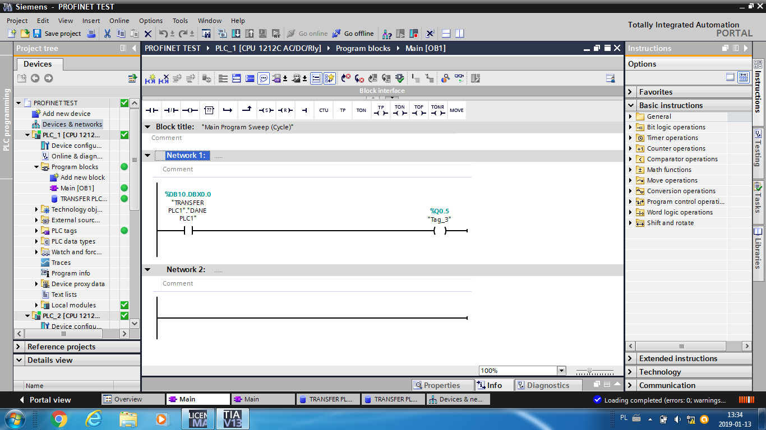Viewport: 766px width, 430px height.
Task: Print using the toolbar printer icon
Action: click(x=91, y=34)
